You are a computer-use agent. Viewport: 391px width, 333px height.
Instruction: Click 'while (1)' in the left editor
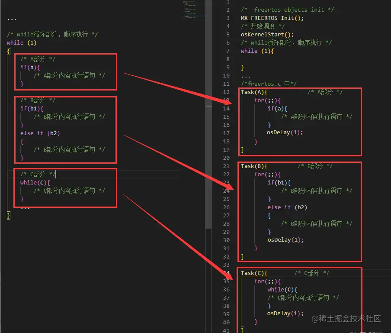(22, 43)
